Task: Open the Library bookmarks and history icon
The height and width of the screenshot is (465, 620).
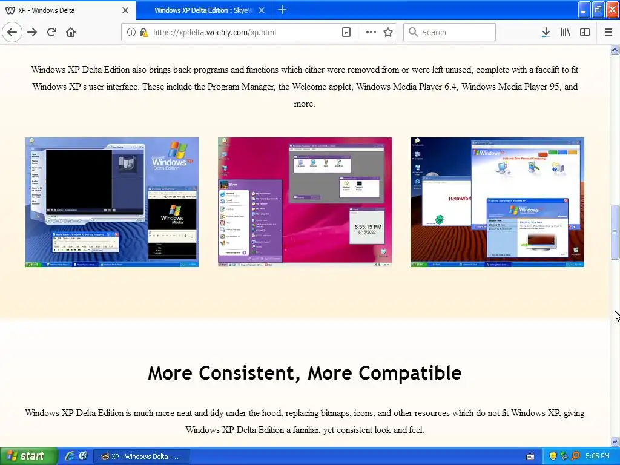Action: tap(566, 33)
